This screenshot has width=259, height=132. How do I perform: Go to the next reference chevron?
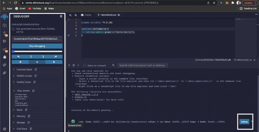click(254, 60)
